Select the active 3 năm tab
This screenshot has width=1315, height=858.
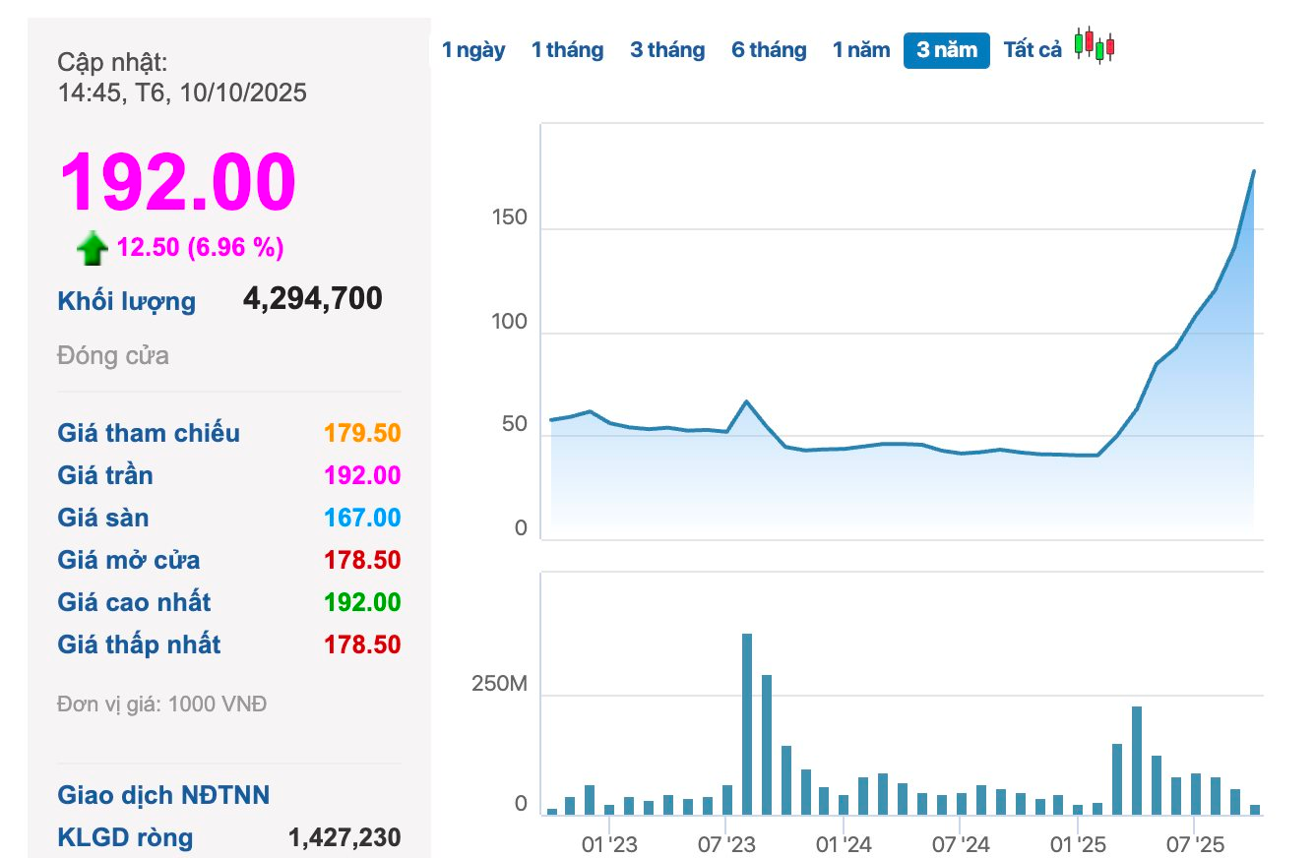click(946, 50)
